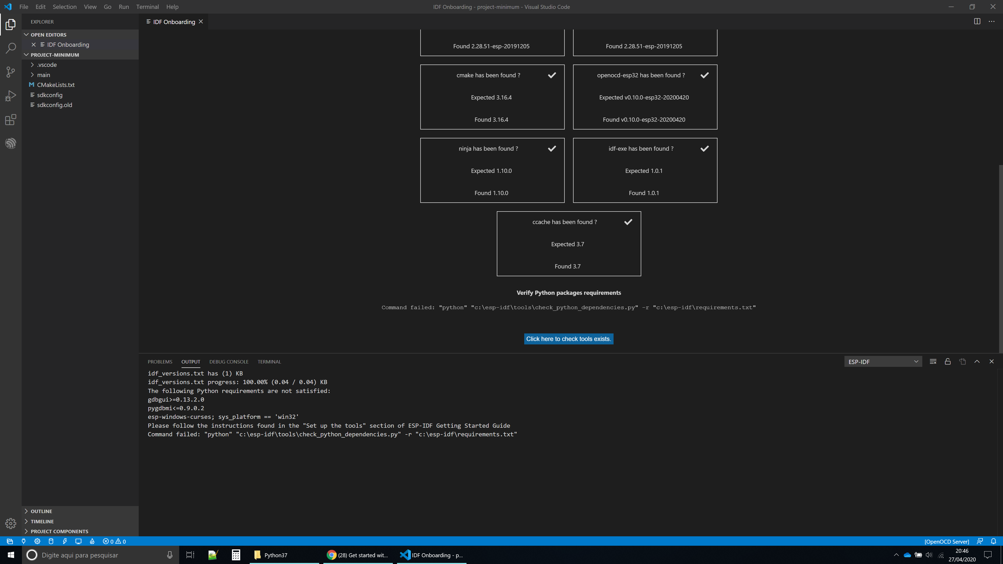
Task: Open the Source Control view
Action: [10, 72]
